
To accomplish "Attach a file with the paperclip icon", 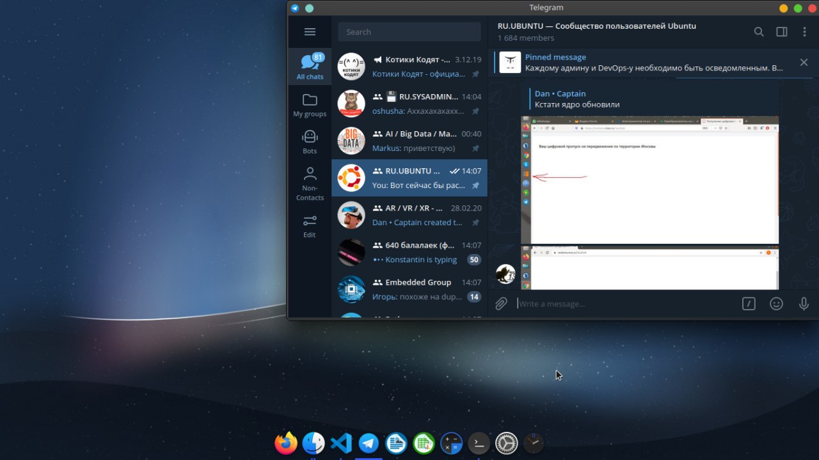I will click(501, 304).
